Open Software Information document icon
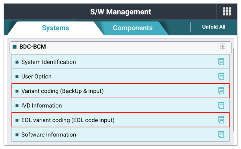 coord(221,134)
